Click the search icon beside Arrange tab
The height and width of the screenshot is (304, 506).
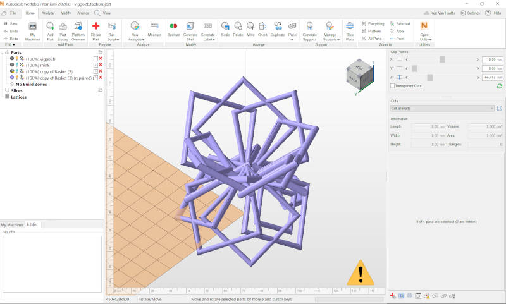coord(97,13)
